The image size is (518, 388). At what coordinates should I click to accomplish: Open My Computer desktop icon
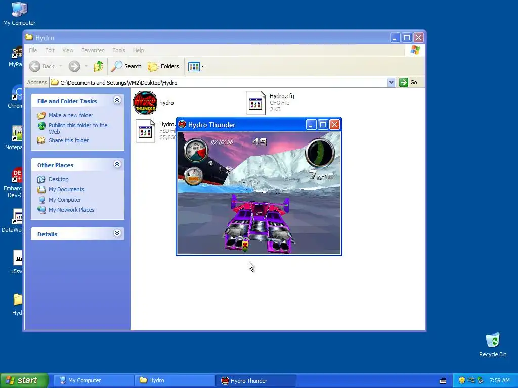(x=19, y=14)
